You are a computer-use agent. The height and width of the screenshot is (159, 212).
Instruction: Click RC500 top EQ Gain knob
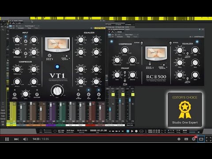coord(195,50)
